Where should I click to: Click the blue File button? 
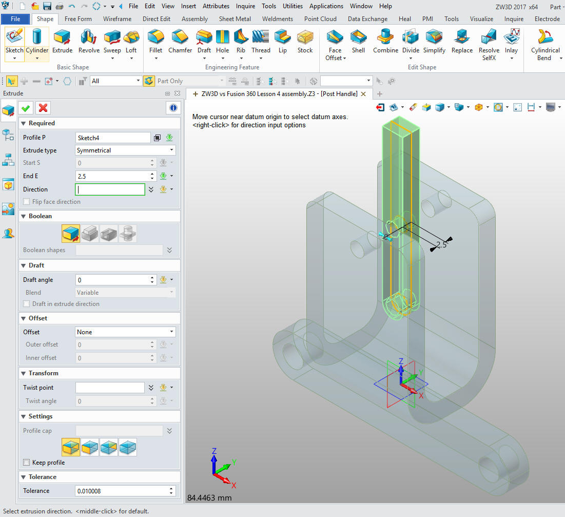click(x=15, y=19)
